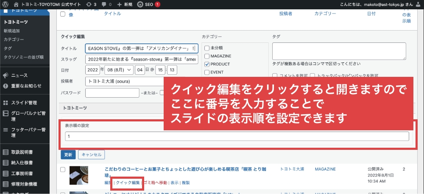
Task: Open 新規追加 in the sidebar
Action: 11,31
